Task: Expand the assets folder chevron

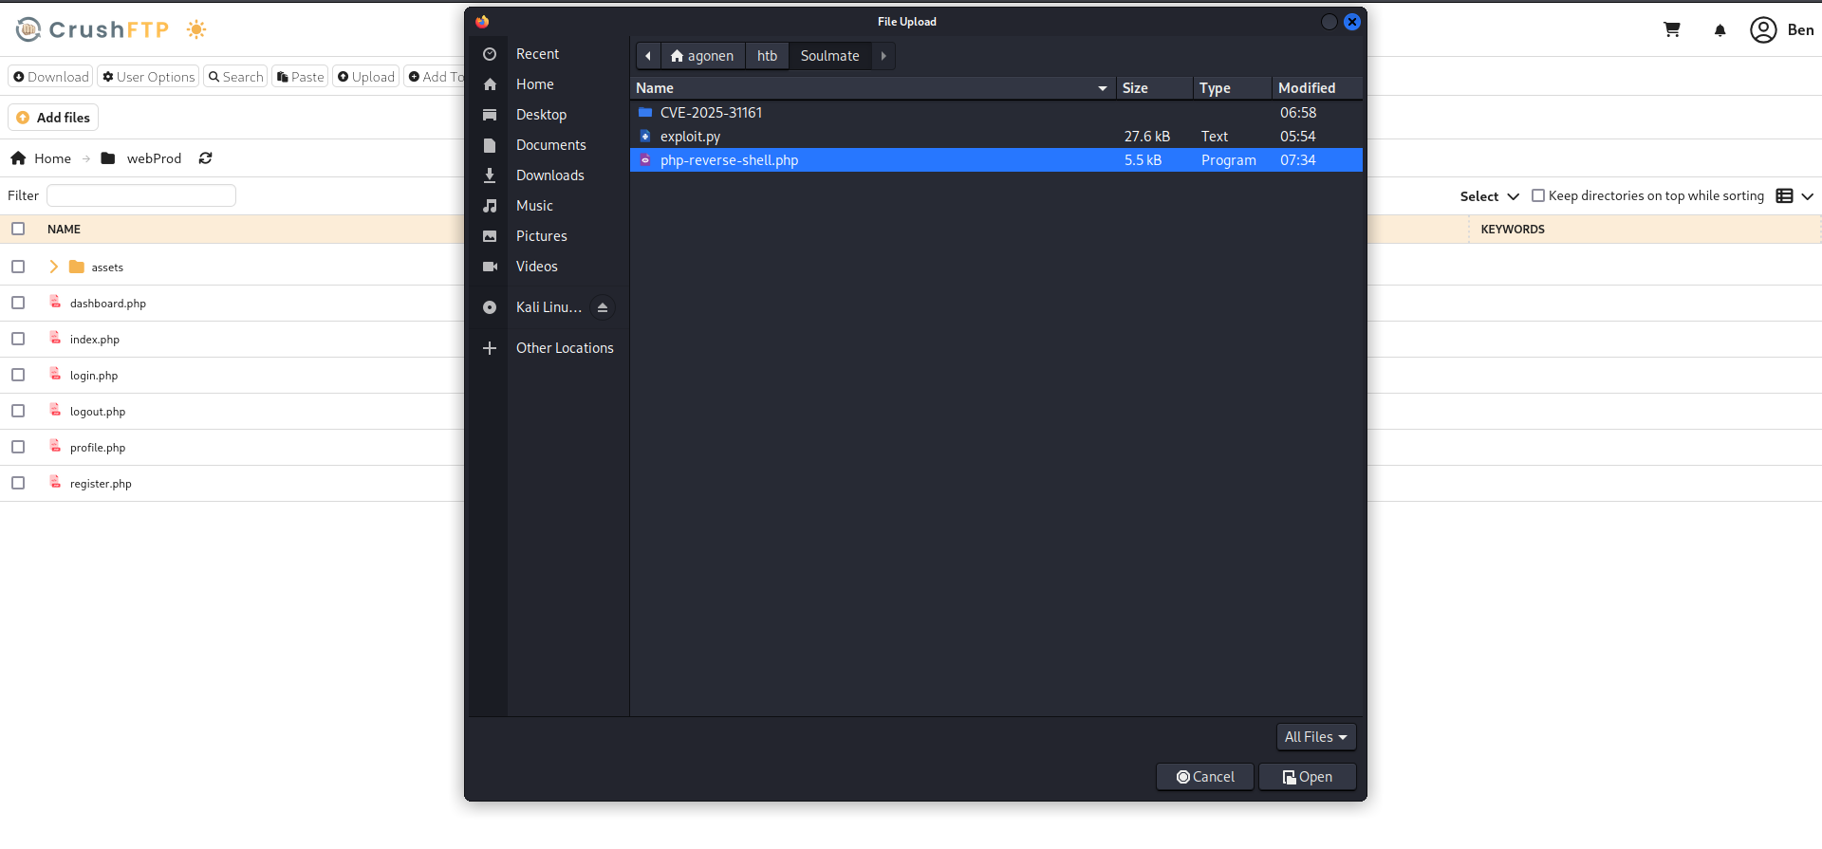Action: [54, 267]
